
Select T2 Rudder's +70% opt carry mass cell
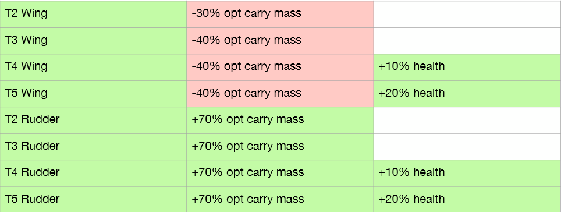coord(280,120)
